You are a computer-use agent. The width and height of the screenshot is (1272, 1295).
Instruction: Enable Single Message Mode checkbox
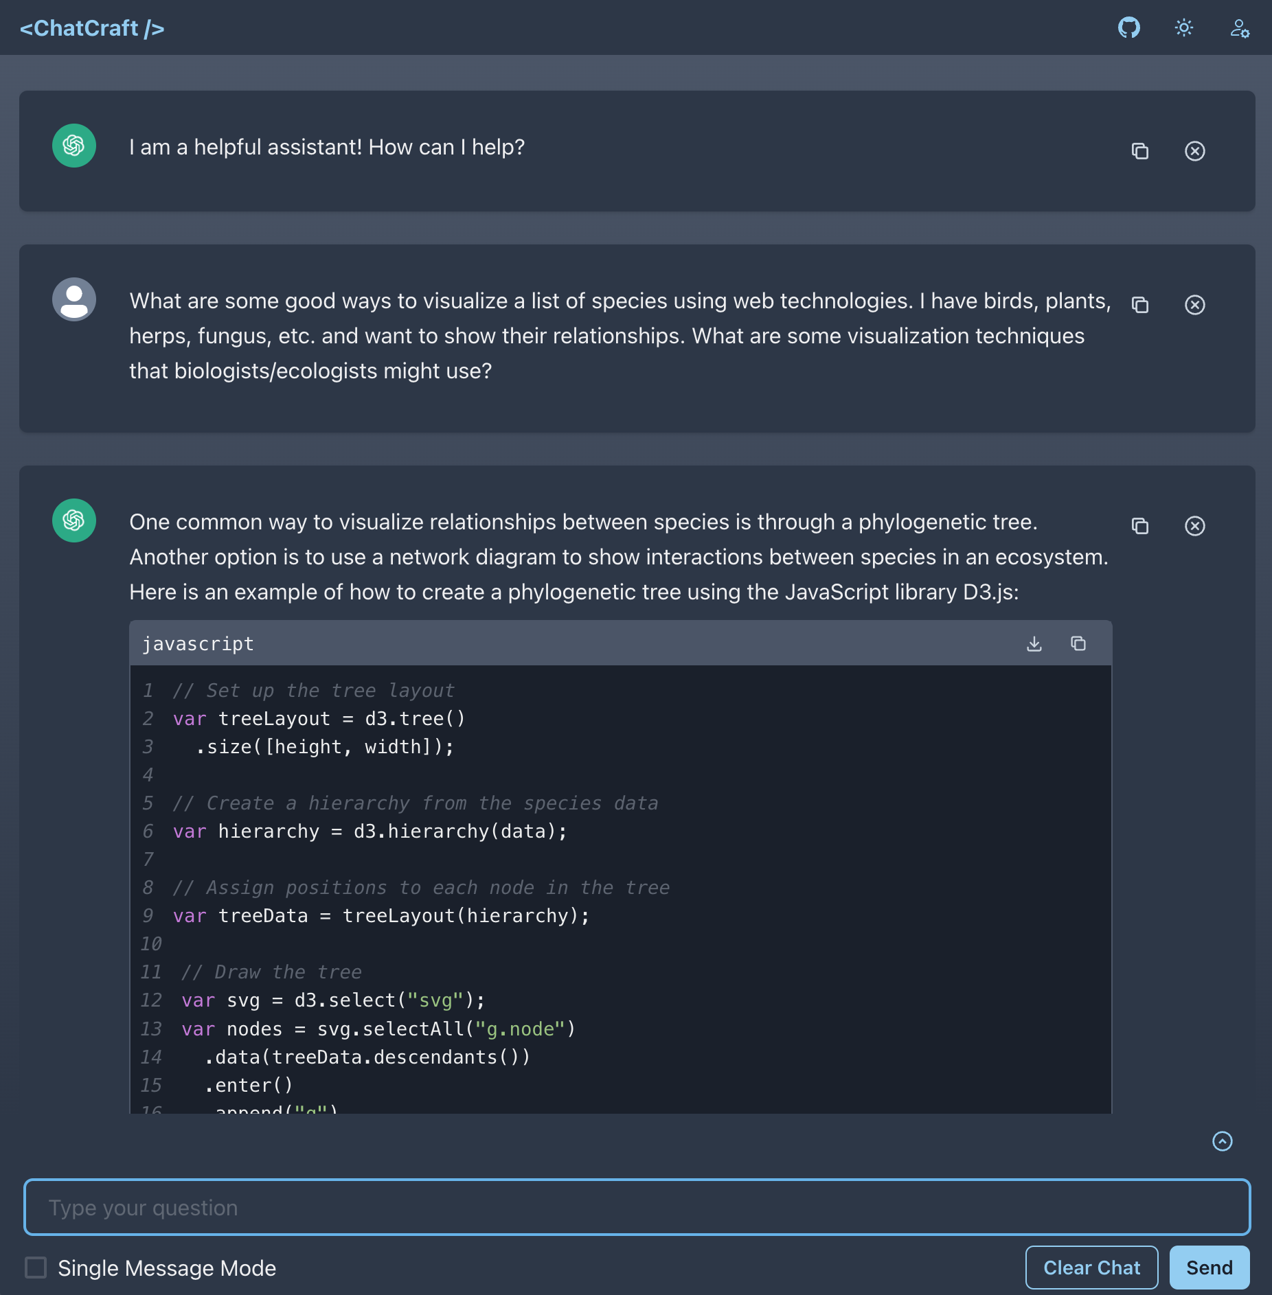pos(36,1268)
